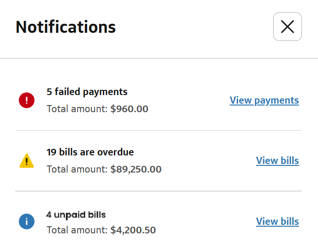Select the "19 bills are overdue" title
Image resolution: width=318 pixels, height=250 pixels.
click(90, 153)
